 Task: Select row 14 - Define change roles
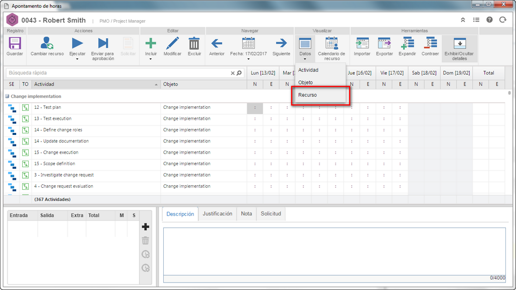click(254, 130)
